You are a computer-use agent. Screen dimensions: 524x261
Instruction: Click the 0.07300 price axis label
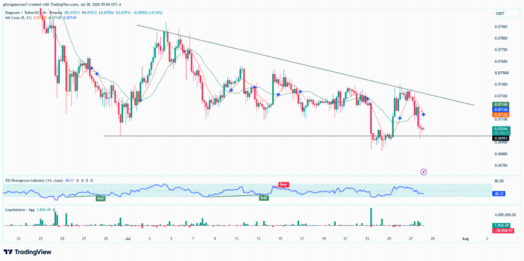[500, 96]
